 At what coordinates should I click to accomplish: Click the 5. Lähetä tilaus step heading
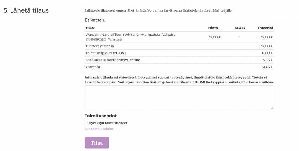26,10
